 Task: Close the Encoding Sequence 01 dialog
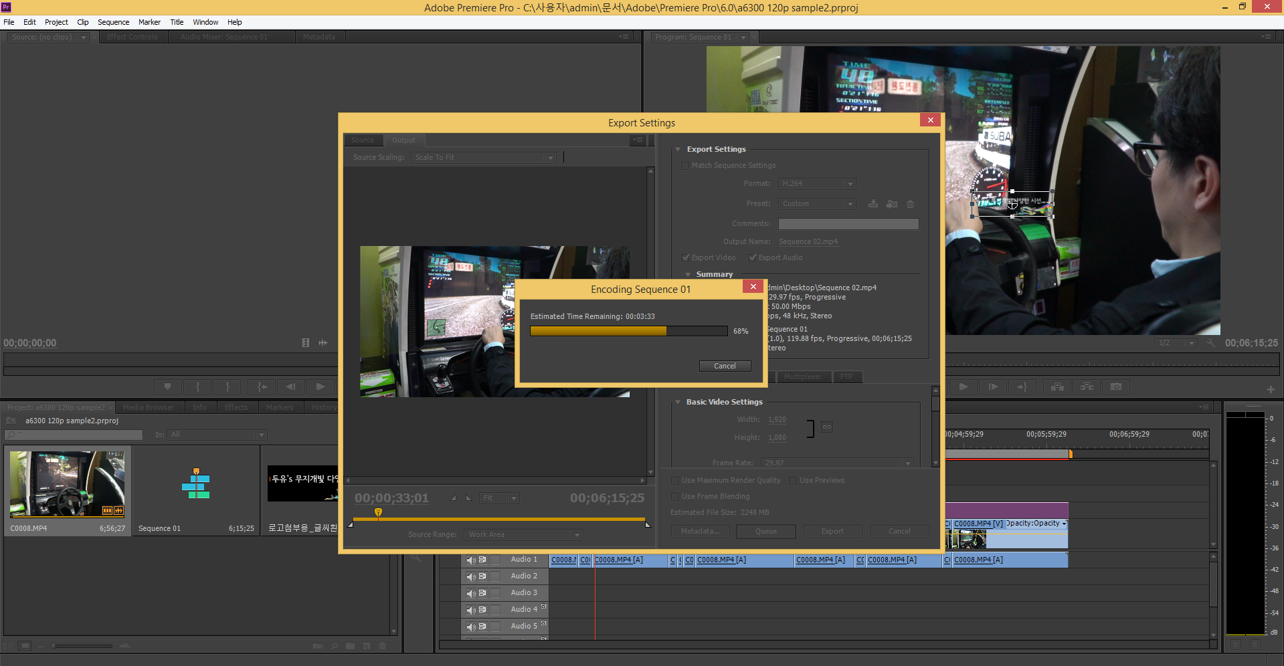coord(753,286)
